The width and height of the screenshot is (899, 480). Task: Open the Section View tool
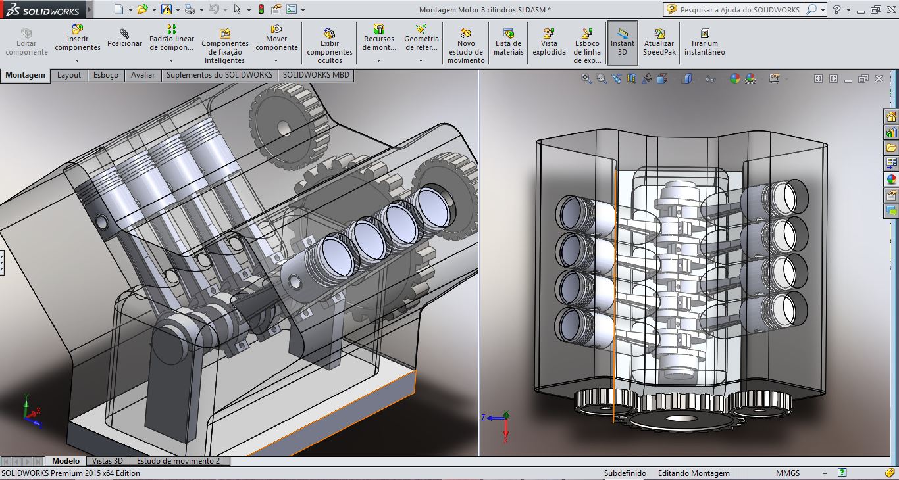click(x=632, y=78)
